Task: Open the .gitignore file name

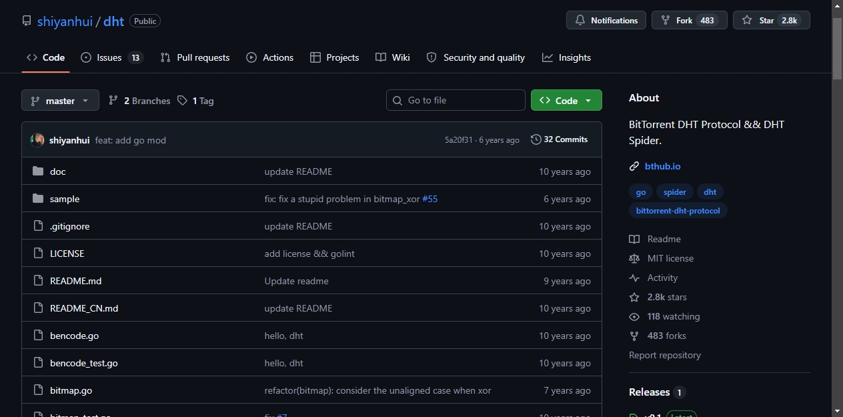Action: click(x=70, y=226)
